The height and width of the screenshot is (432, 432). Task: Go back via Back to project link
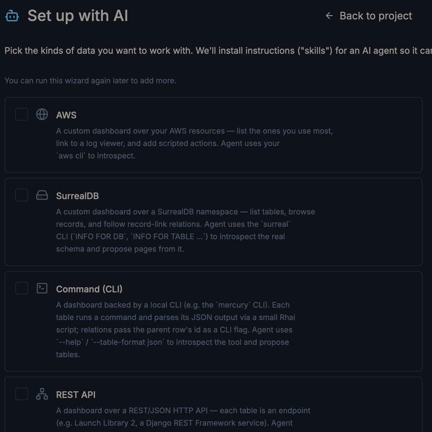tap(369, 16)
